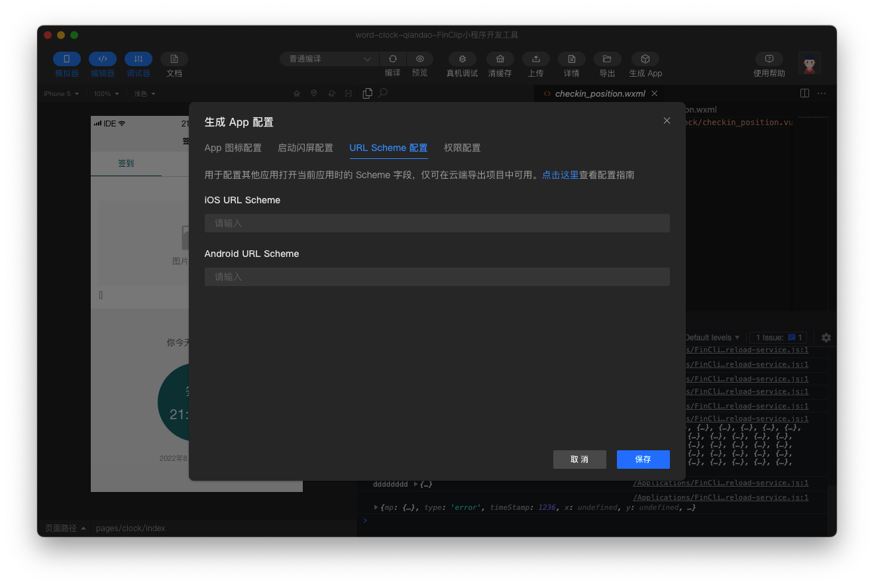
Task: Open the iPhone 5 device dropdown
Action: [x=61, y=94]
